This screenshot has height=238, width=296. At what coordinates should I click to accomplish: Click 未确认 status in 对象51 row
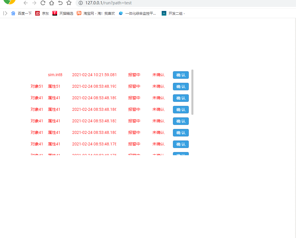[x=159, y=86]
